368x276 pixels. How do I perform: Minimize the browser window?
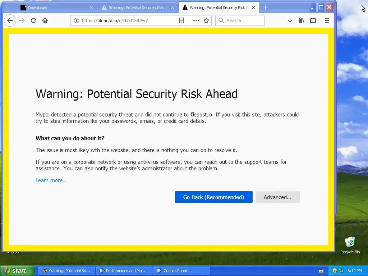click(312, 8)
